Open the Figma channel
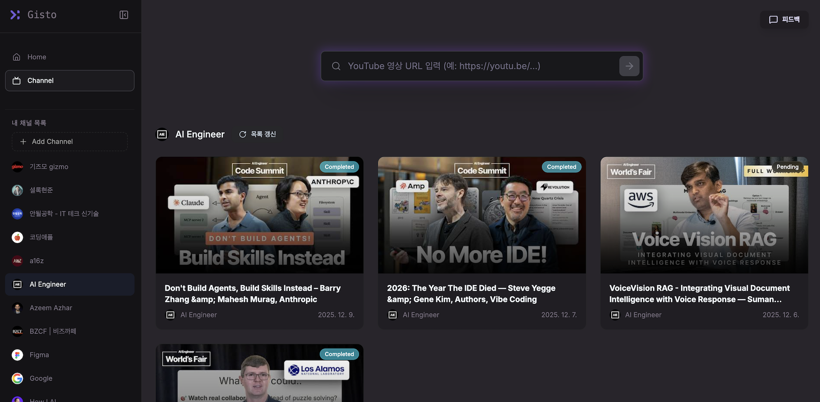This screenshot has height=402, width=820. [70, 355]
